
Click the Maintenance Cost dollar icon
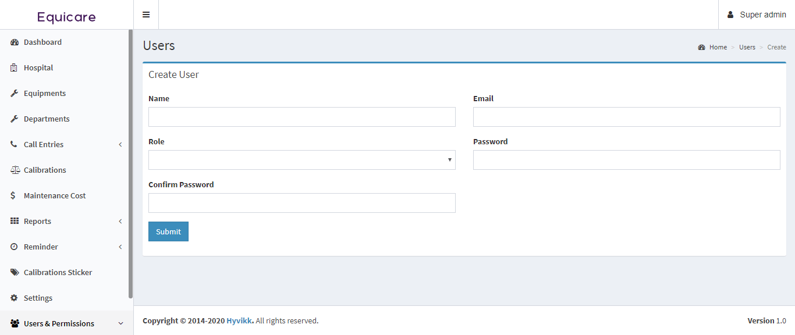(13, 195)
